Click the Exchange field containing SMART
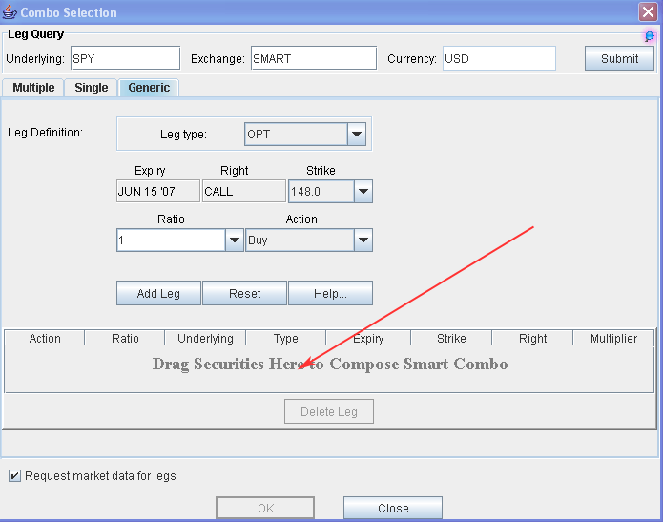663x522 pixels. tap(313, 58)
